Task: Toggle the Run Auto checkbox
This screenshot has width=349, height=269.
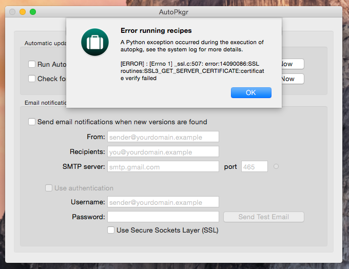Action: point(32,64)
